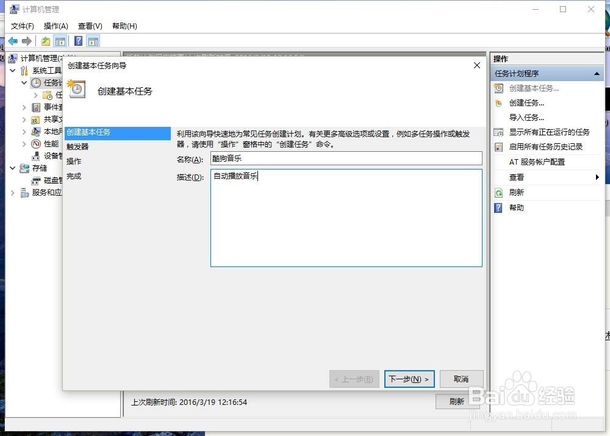
Task: Click into the 名称 input field
Action: click(346, 159)
